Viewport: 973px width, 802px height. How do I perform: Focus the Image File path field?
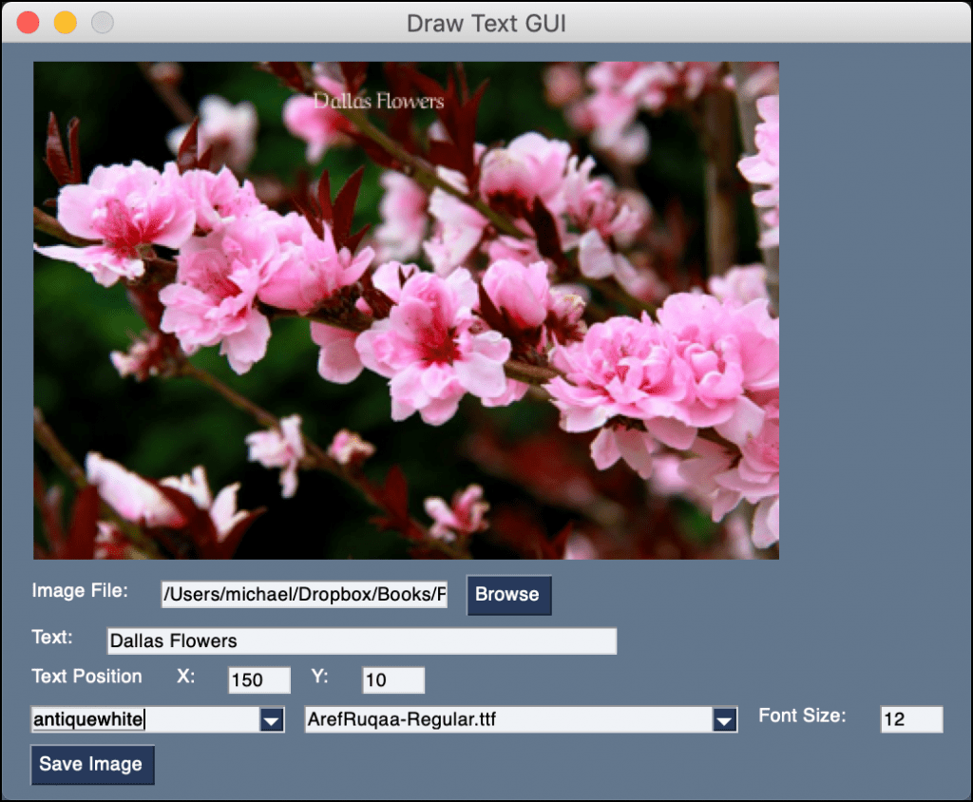pos(304,595)
